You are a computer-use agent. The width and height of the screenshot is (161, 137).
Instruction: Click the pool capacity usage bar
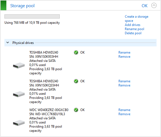coord(32,16)
